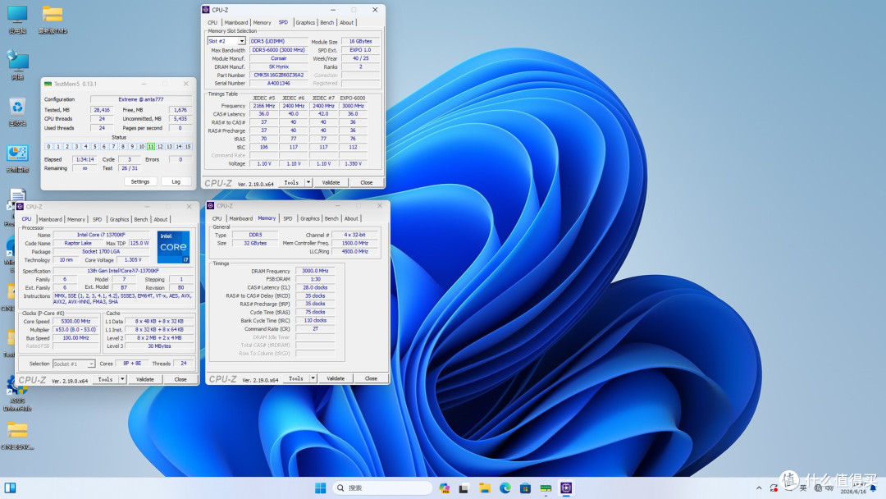
Task: Open Microsoft Store from the taskbar
Action: pyautogui.click(x=525, y=488)
